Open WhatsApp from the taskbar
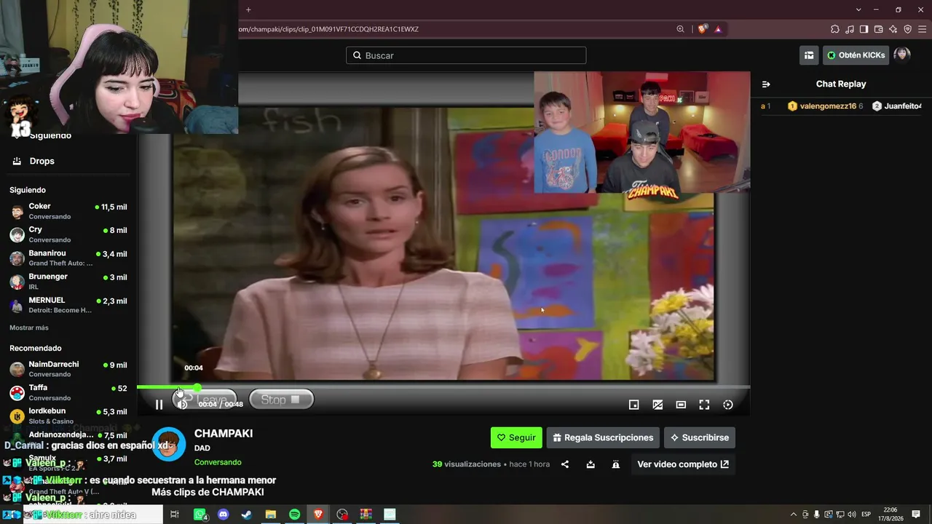932x524 pixels. 200,515
